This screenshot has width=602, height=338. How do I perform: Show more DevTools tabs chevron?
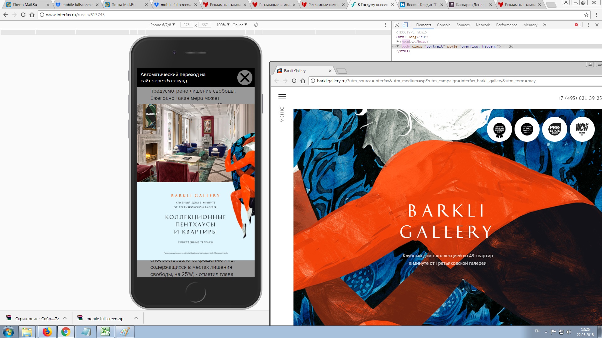point(545,25)
